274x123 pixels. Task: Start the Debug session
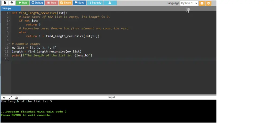(x=37, y=3)
